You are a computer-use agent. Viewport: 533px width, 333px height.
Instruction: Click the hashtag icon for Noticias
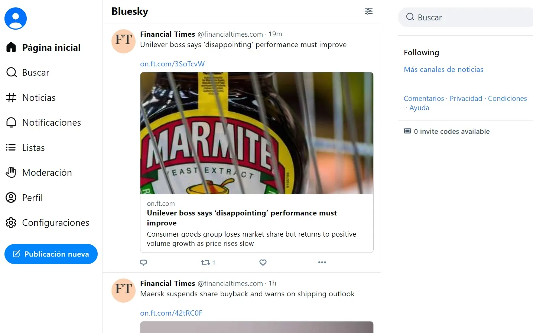coord(11,98)
